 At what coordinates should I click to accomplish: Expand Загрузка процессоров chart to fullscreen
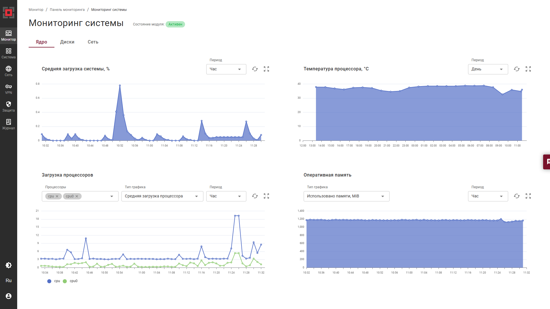coord(266,196)
